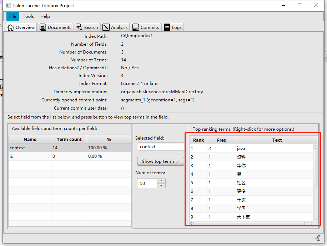Viewport: 327px width, 246px height.
Task: Click the Freq column header
Action: [x=221, y=140]
